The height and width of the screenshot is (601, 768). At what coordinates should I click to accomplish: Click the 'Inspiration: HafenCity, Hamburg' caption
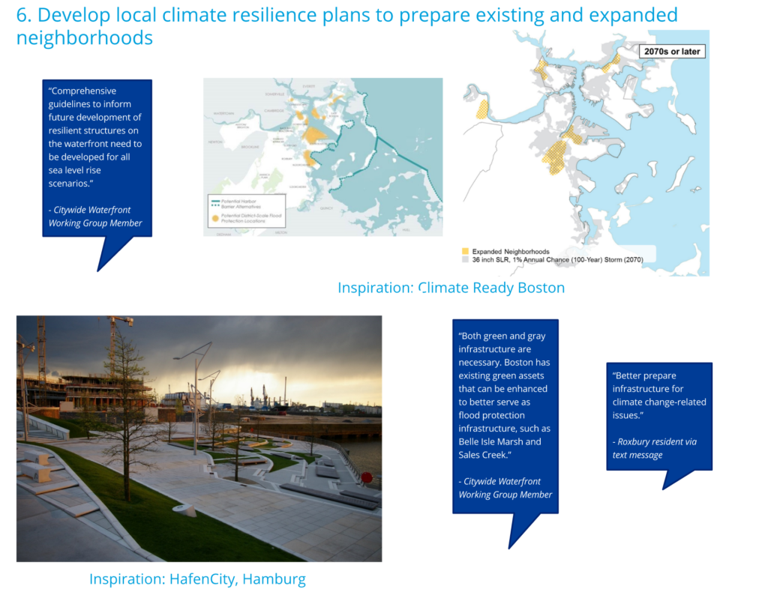coord(197,579)
